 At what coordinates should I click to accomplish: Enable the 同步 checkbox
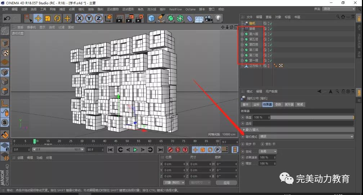pyautogui.click(x=254, y=144)
